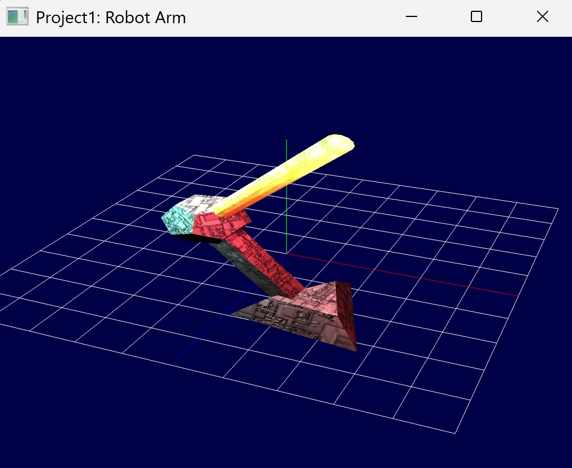Image resolution: width=572 pixels, height=468 pixels.
Task: Minimize the Robot Arm window
Action: [411, 17]
